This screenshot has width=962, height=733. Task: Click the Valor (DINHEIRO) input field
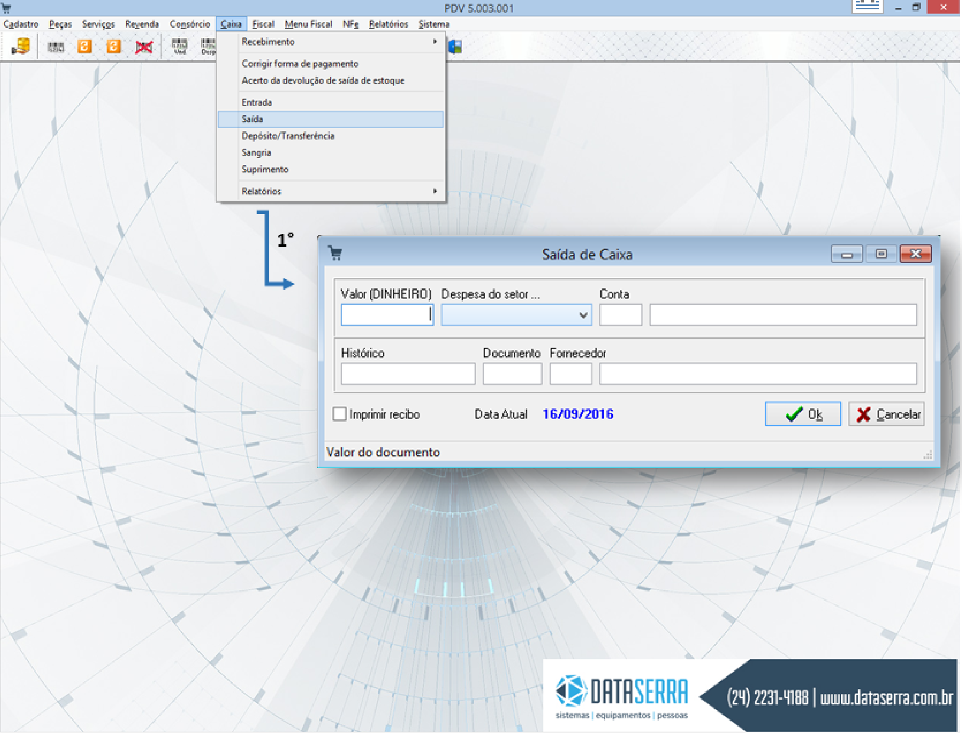[x=387, y=315]
